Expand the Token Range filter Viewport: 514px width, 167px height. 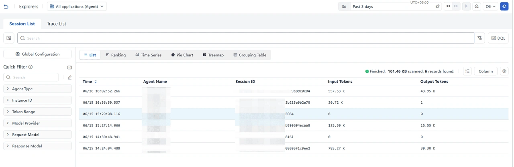[37, 112]
